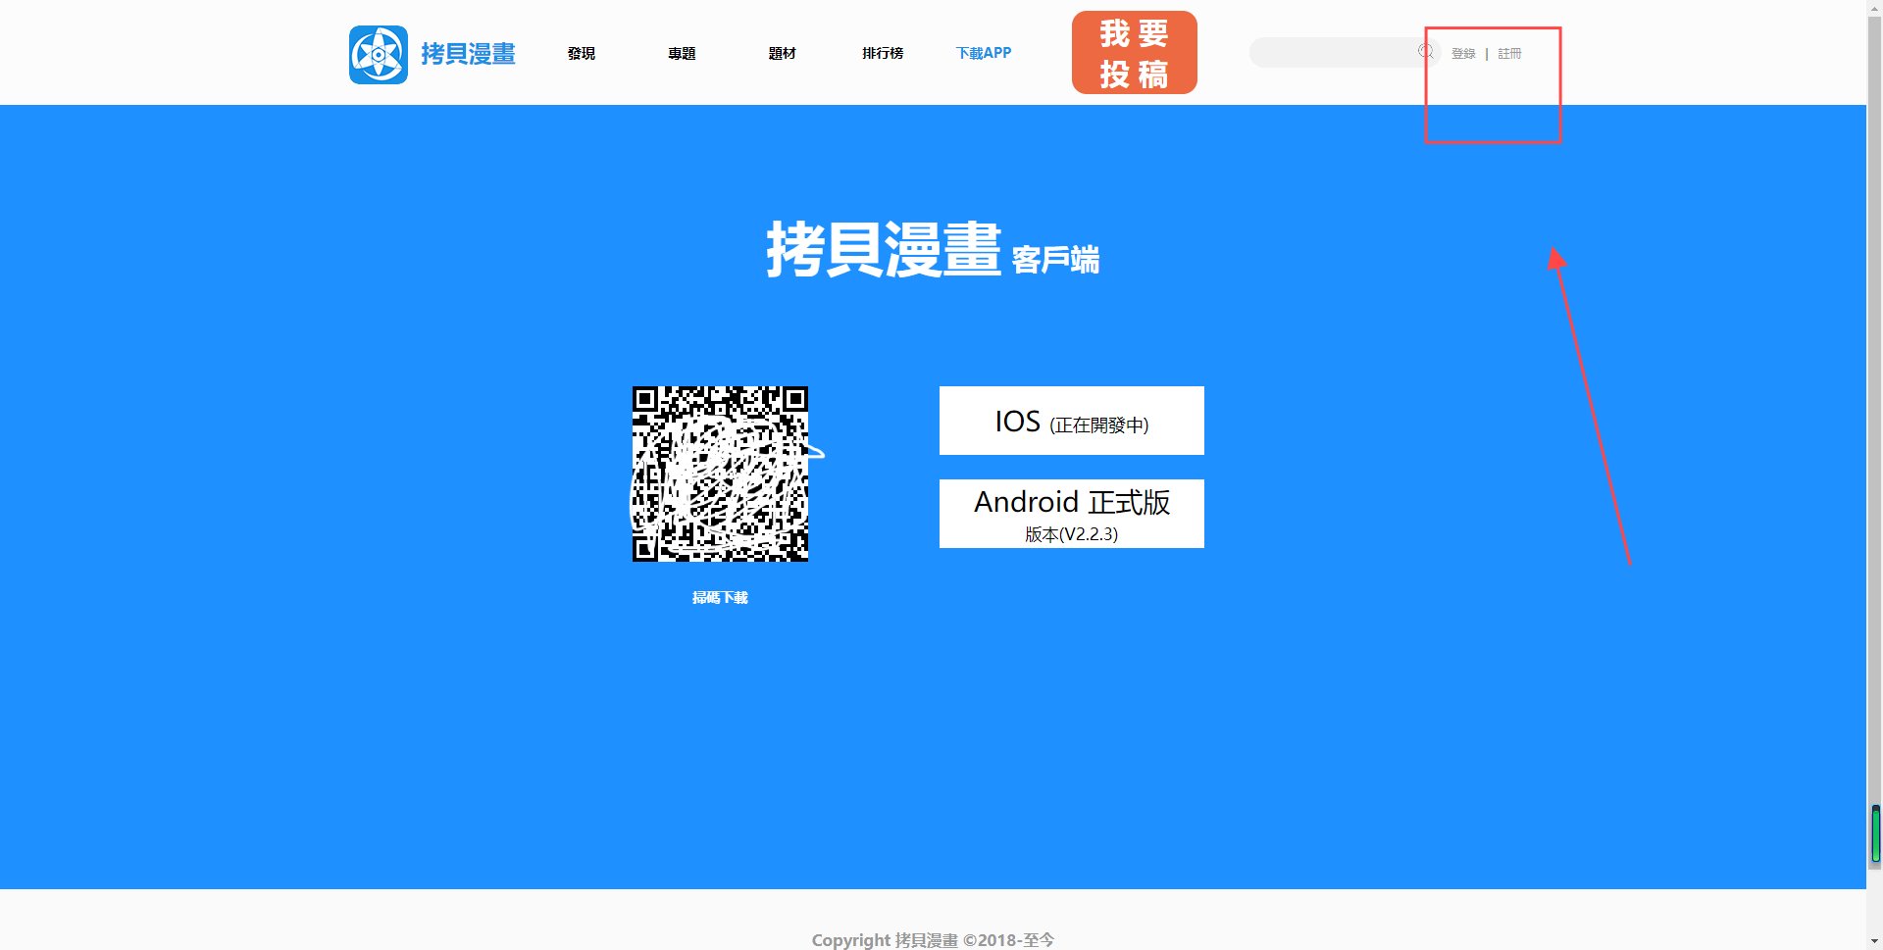The image size is (1883, 950).
Task: Click the IOS (正在開發中) button
Action: [x=1072, y=421]
